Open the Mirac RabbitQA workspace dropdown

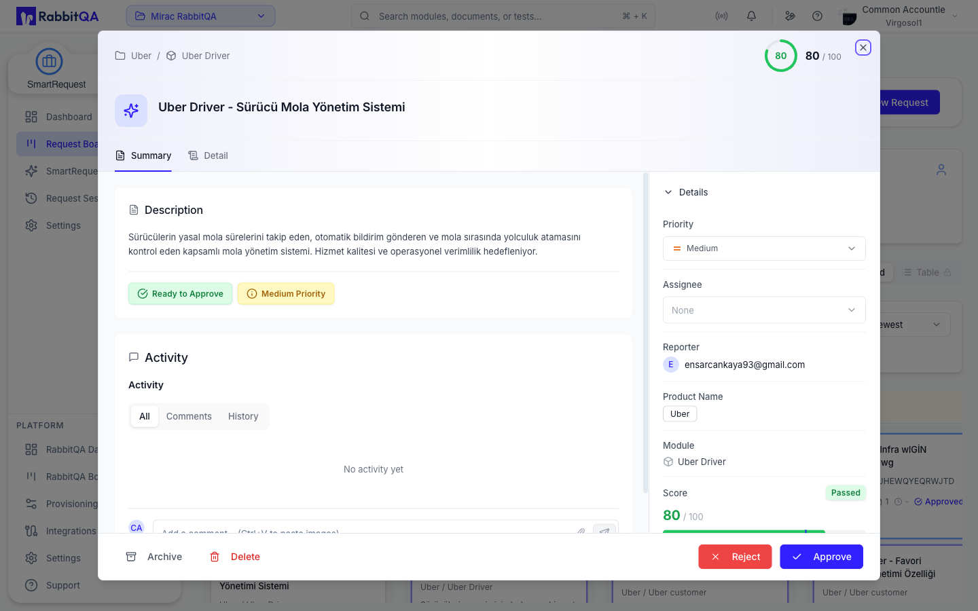(x=200, y=16)
